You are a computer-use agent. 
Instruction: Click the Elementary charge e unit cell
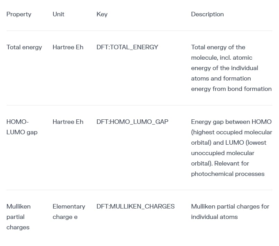coord(69,212)
